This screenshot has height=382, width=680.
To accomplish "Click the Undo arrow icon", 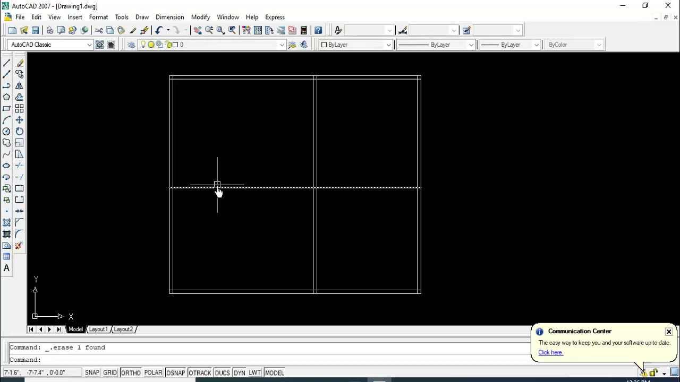I will coord(158,30).
